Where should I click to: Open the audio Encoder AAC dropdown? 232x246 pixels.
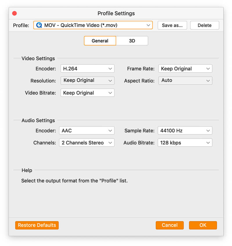87,131
